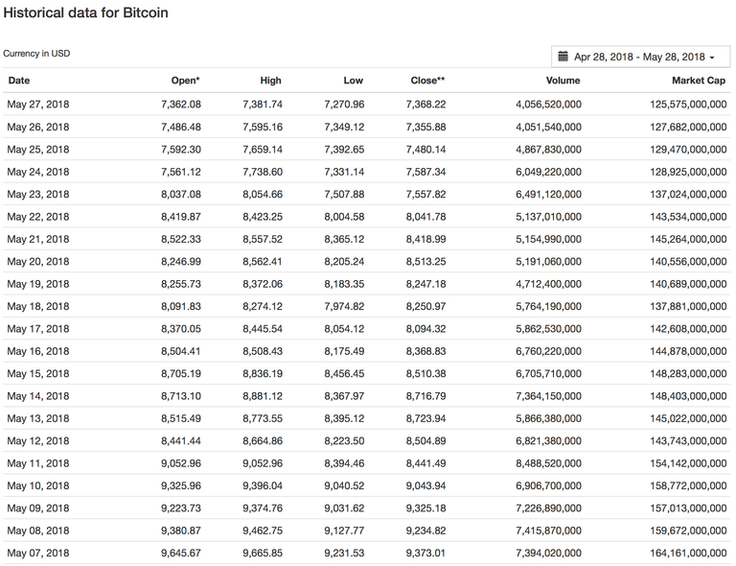The image size is (736, 566).
Task: Select the May 18, 2018 date cell
Action: (x=38, y=307)
